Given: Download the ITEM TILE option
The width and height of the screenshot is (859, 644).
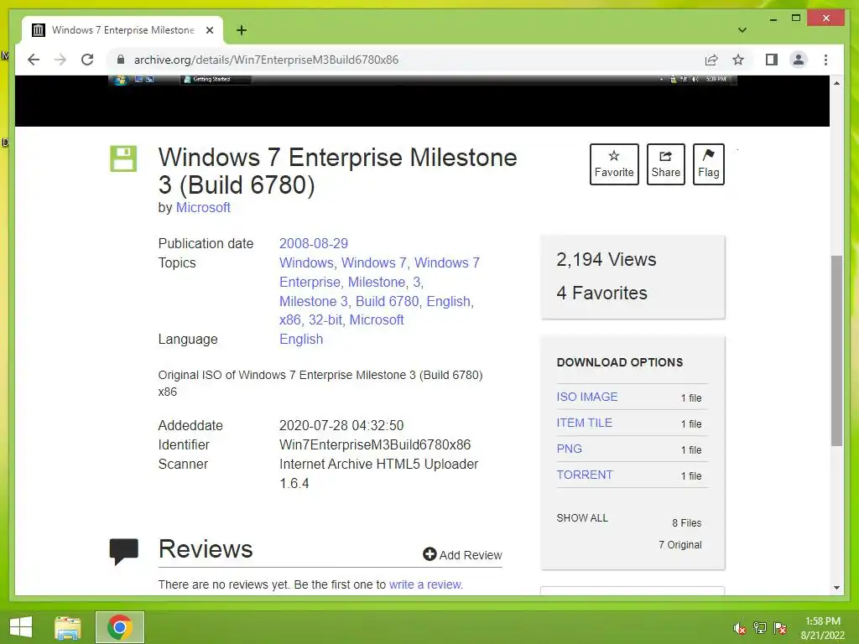Looking at the screenshot, I should [x=584, y=423].
